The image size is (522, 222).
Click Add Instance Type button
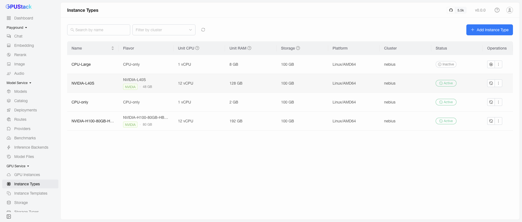pyautogui.click(x=490, y=30)
